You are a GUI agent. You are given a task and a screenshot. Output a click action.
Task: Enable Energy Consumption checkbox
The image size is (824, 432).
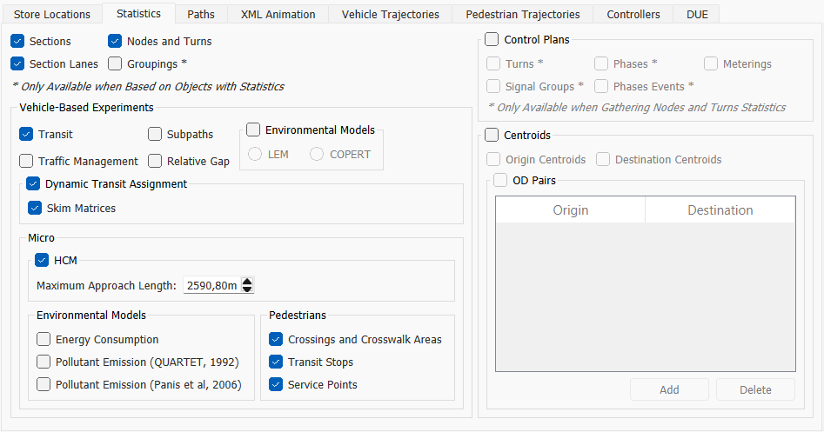point(44,339)
